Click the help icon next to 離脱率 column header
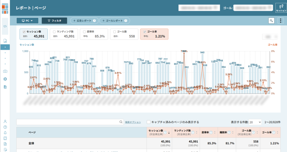The image size is (287, 152). (x=229, y=132)
